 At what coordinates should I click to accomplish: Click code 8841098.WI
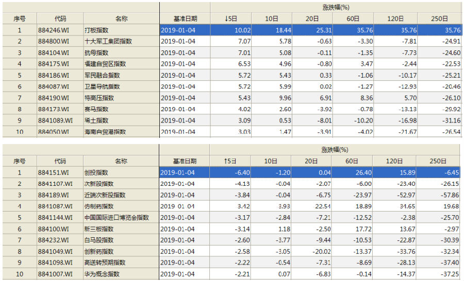(55, 262)
